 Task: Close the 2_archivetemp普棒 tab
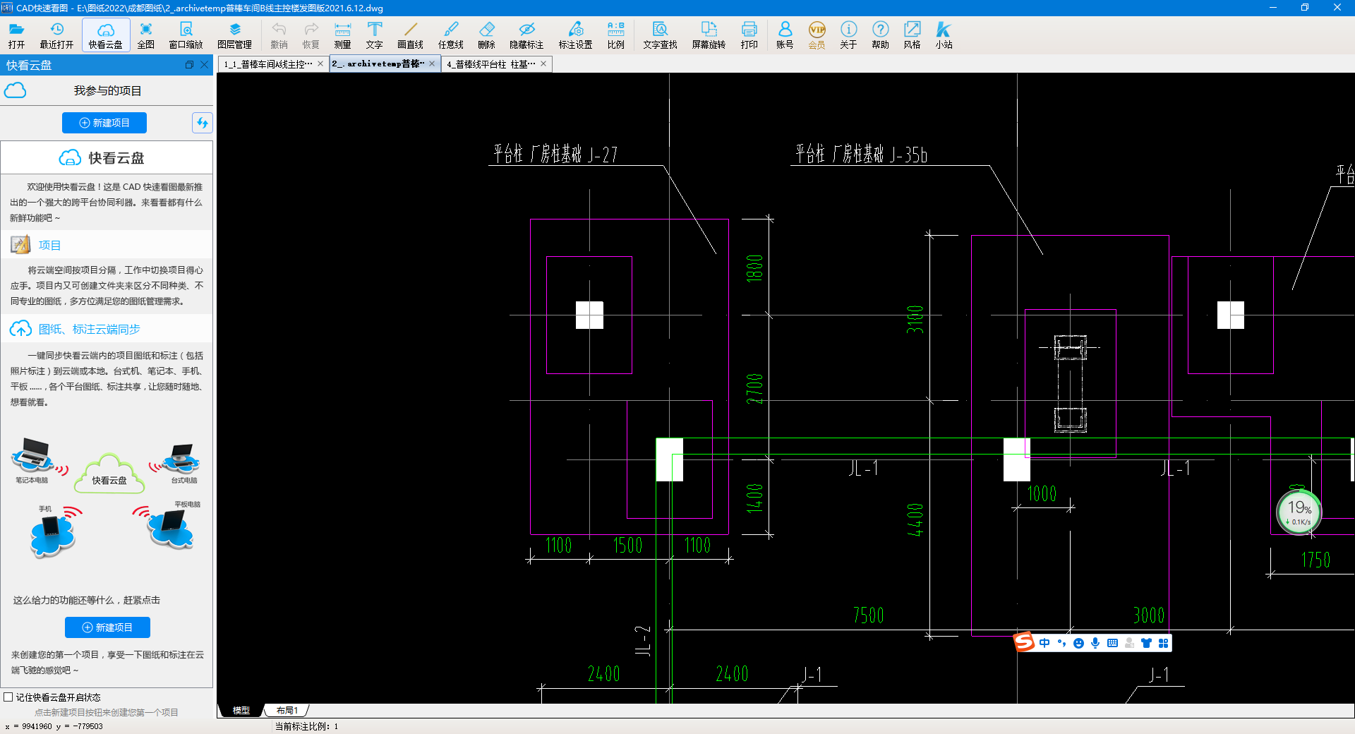432,64
